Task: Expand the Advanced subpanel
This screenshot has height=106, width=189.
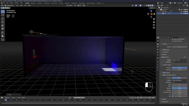Action: click(165, 52)
